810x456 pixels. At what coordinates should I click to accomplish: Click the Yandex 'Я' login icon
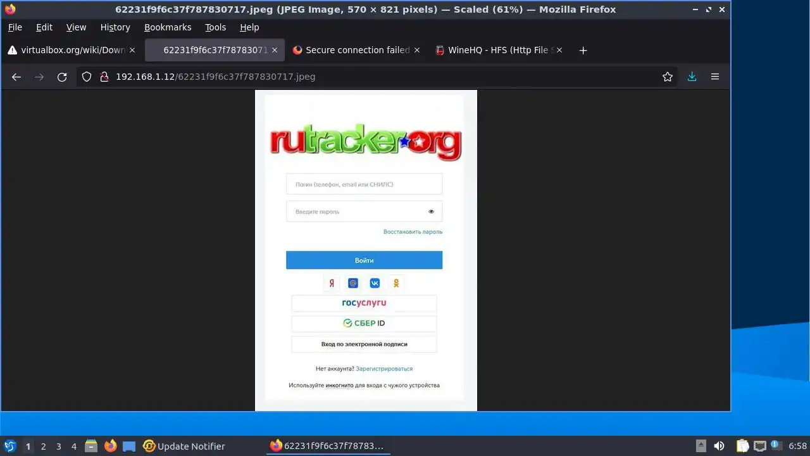tap(332, 283)
